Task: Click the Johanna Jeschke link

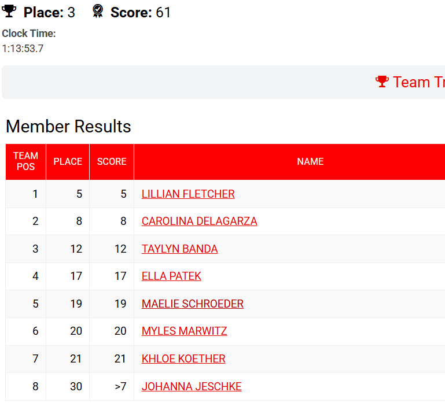Action: 192,386
